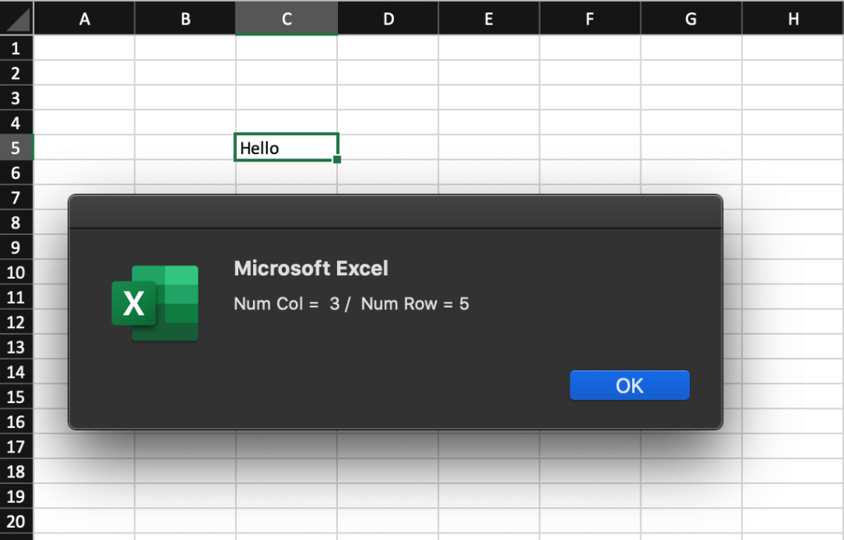Image resolution: width=844 pixels, height=540 pixels.
Task: Click the dialog title Microsoft Excel
Action: pyautogui.click(x=312, y=268)
